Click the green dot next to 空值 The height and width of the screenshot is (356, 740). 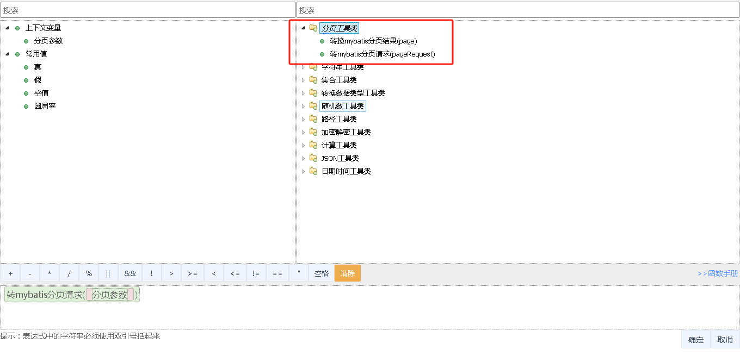click(x=26, y=93)
